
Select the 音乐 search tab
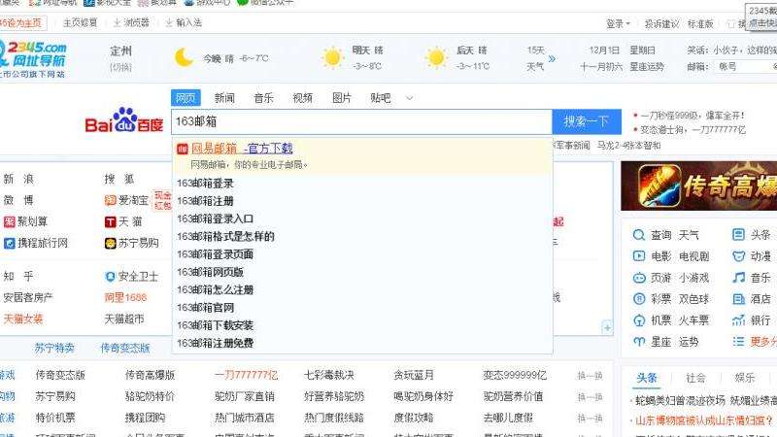pyautogui.click(x=263, y=98)
